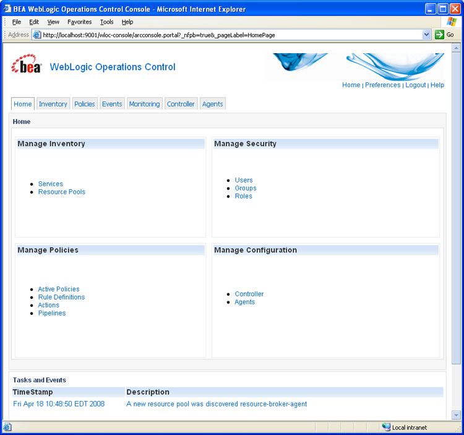Minimize the Internet Explorer window
This screenshot has width=464, height=435.
pyautogui.click(x=430, y=9)
